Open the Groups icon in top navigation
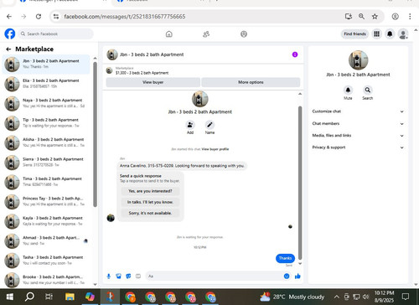This screenshot has width=419, height=305. coord(244,34)
